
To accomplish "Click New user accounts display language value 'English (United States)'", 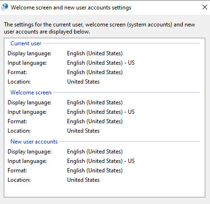I will click(x=95, y=152).
